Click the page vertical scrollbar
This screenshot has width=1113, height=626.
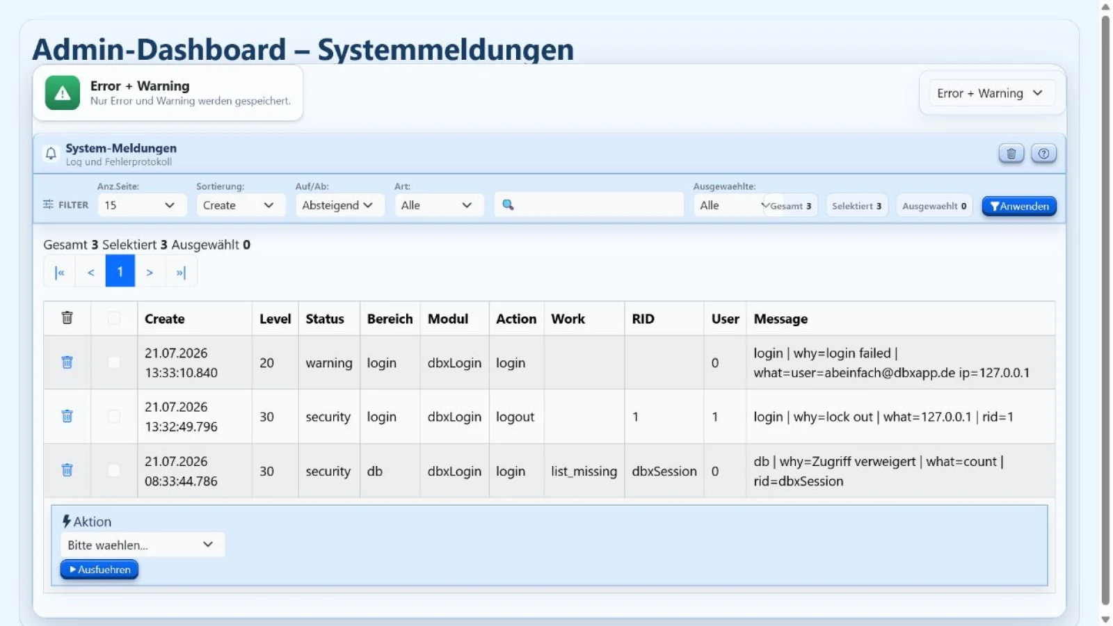[x=1105, y=310]
